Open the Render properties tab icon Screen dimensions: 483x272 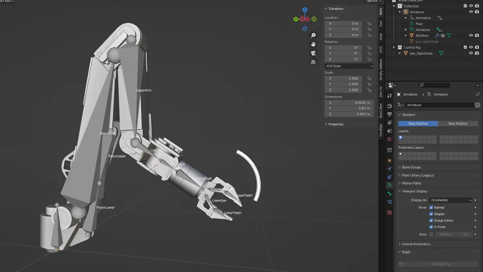[389, 106]
